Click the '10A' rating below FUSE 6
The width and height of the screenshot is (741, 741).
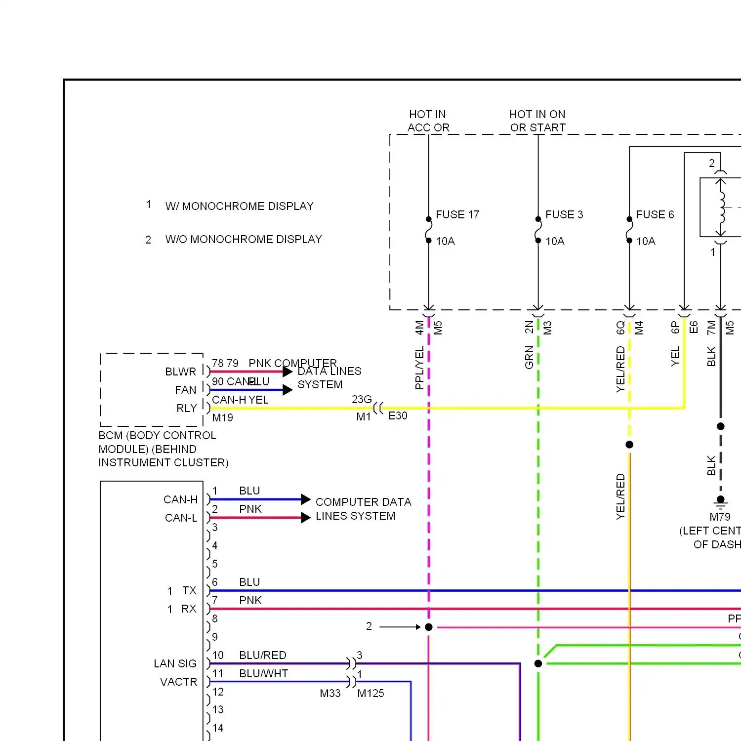coord(646,241)
